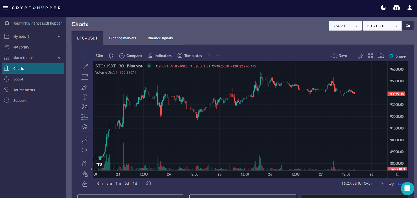Viewport: 417px width, 198px height.
Task: Open the go to date calendar
Action: 148,183
